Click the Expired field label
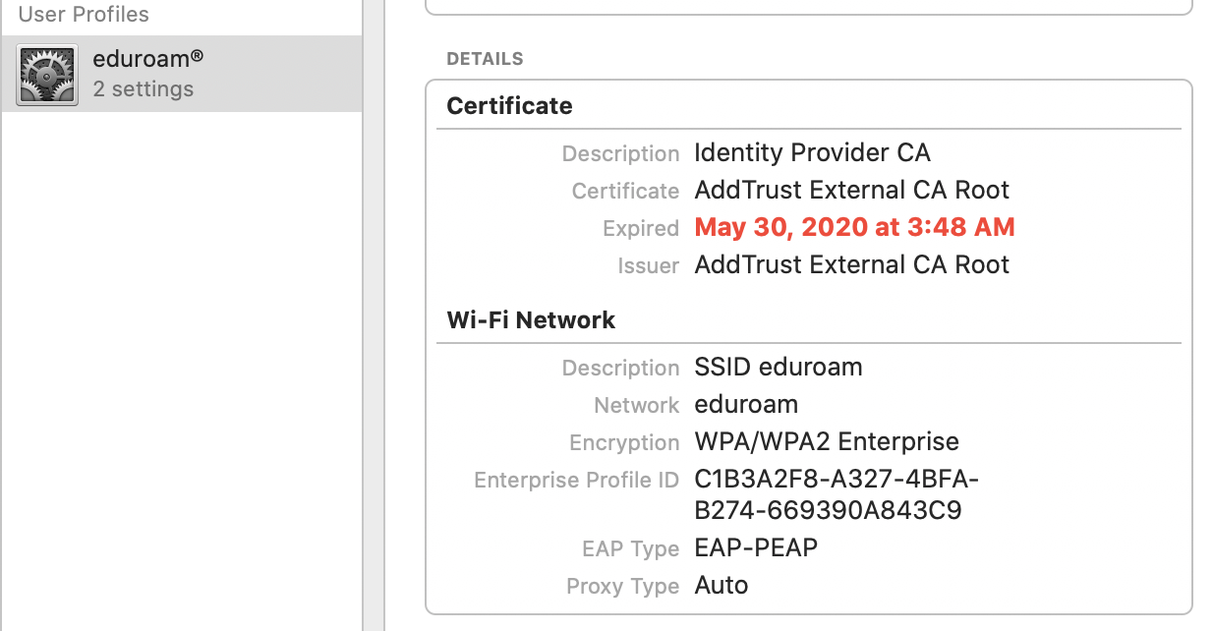Image resolution: width=1213 pixels, height=631 pixels. [640, 228]
